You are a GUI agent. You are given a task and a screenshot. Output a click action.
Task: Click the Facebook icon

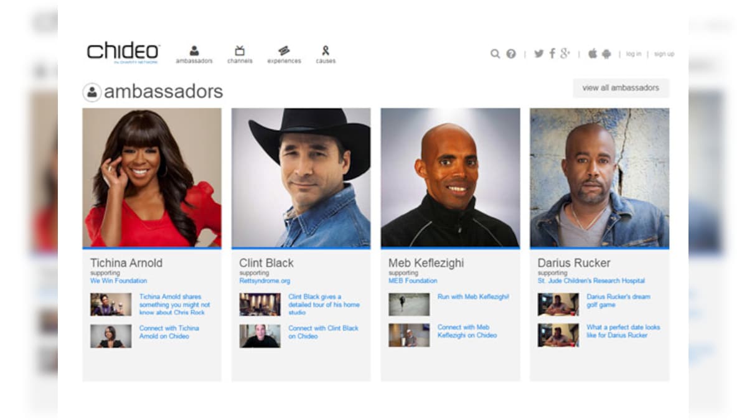551,54
